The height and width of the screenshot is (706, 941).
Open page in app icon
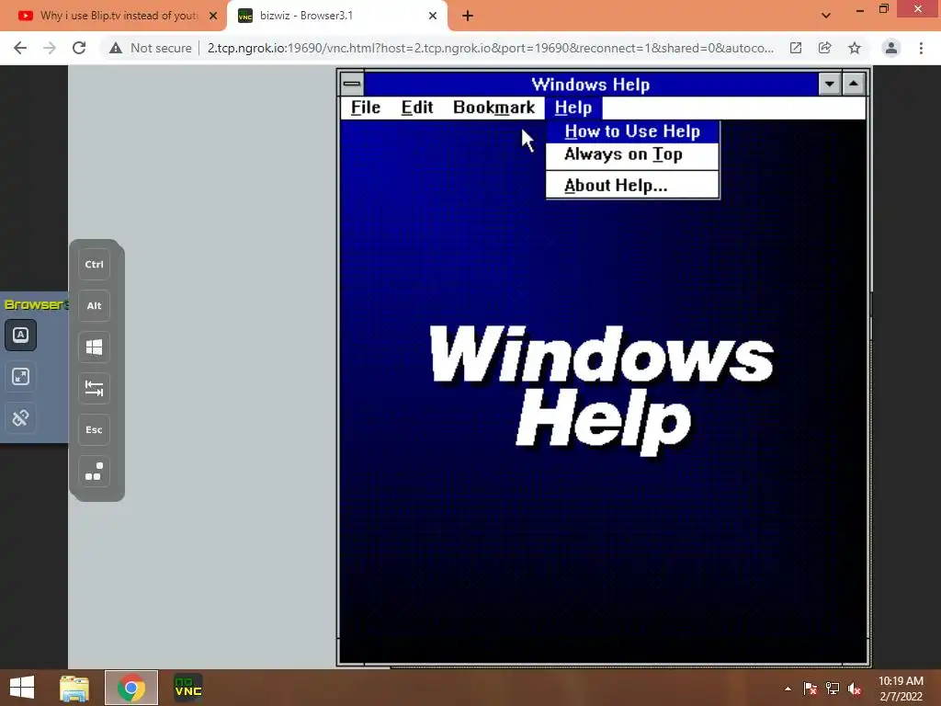[796, 48]
